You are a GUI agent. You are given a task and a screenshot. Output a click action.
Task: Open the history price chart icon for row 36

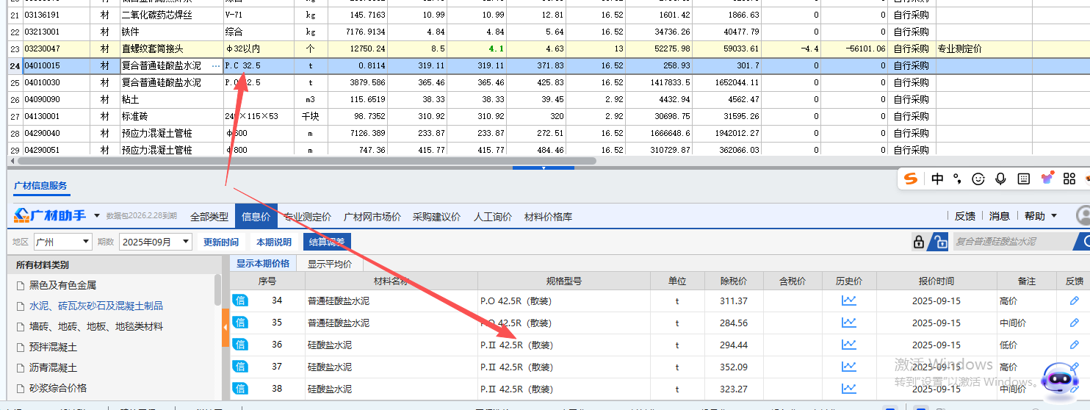coord(849,345)
